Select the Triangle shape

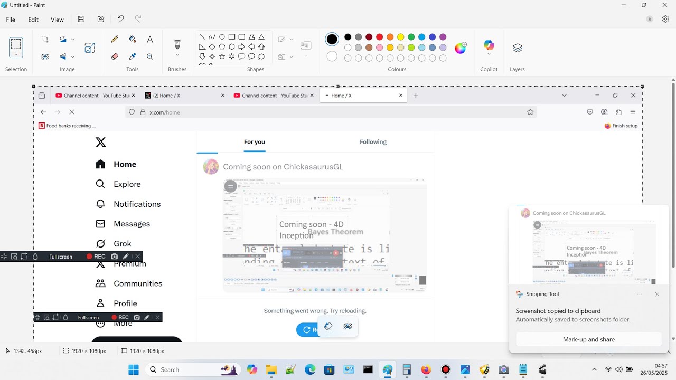coord(261,37)
